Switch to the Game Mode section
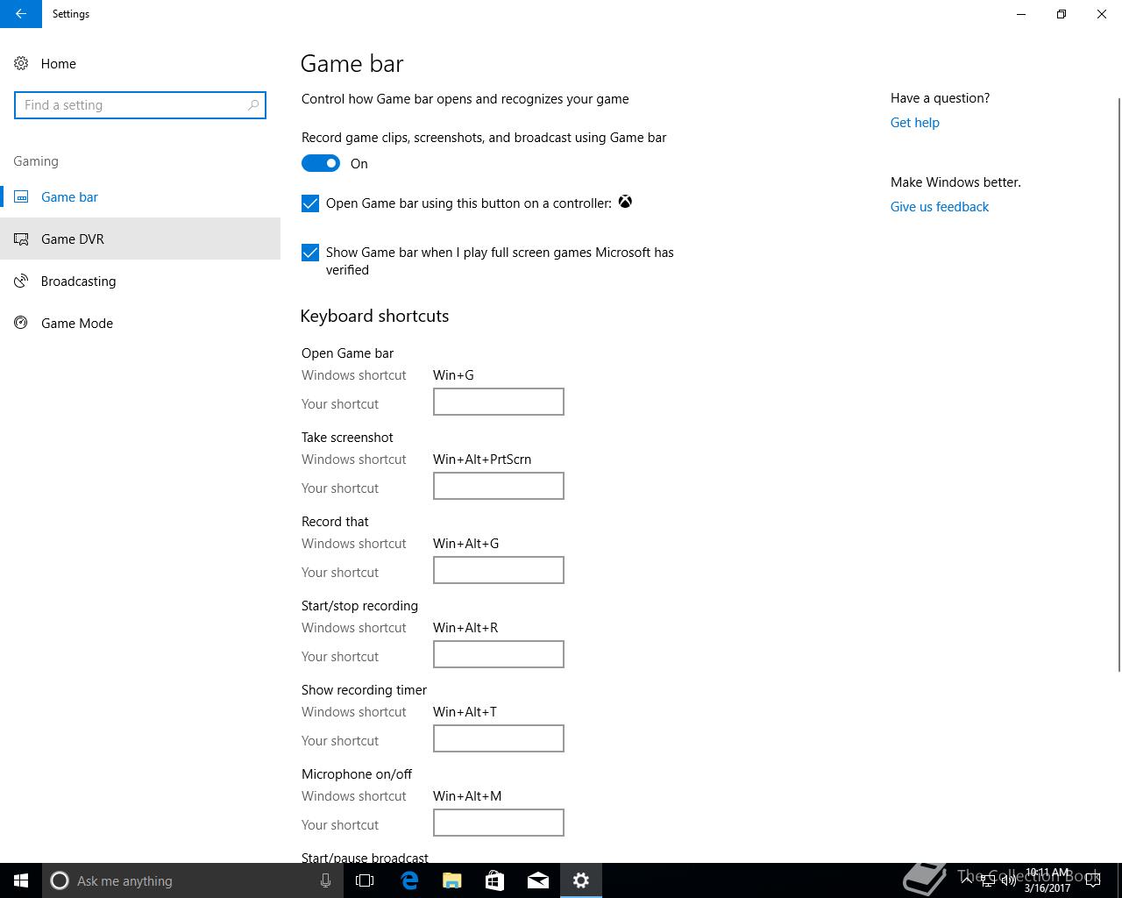The image size is (1122, 898). click(x=140, y=323)
